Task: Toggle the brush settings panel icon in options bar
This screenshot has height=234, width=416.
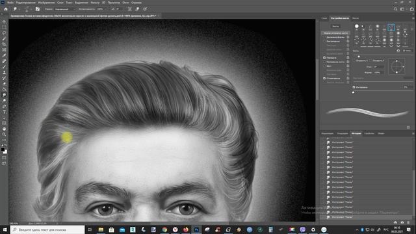Action: pyautogui.click(x=38, y=9)
